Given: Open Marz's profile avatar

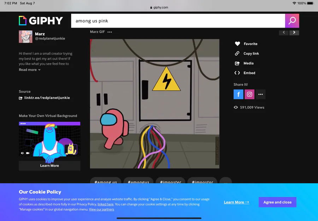Looking at the screenshot, I should 25,36.
